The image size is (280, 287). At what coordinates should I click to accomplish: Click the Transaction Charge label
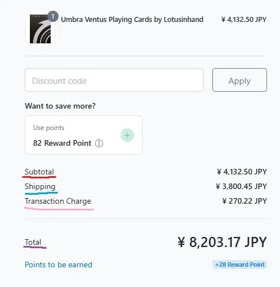pyautogui.click(x=58, y=201)
